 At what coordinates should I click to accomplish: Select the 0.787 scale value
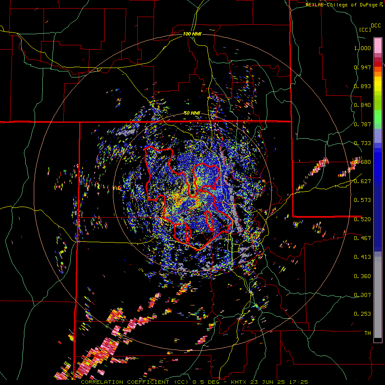(362, 124)
